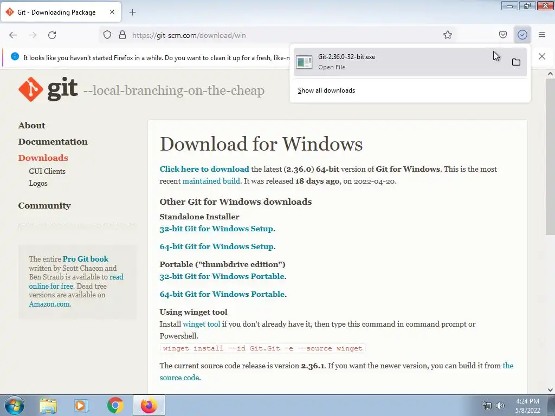Image resolution: width=555 pixels, height=416 pixels.
Task: Open the tracking protection shield icon
Action: click(107, 35)
